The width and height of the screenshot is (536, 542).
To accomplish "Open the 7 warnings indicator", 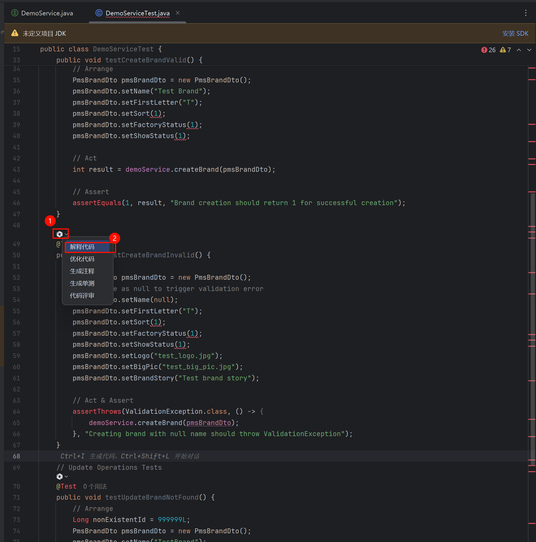I will pos(506,50).
